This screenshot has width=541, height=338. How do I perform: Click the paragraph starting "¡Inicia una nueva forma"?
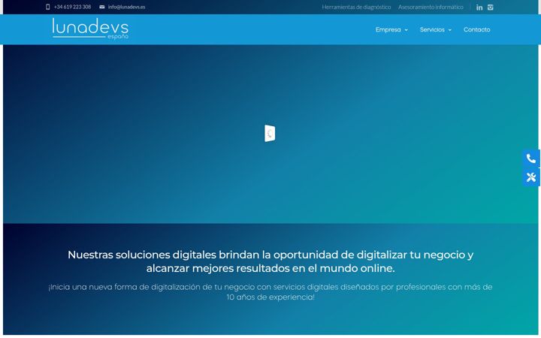pyautogui.click(x=270, y=291)
